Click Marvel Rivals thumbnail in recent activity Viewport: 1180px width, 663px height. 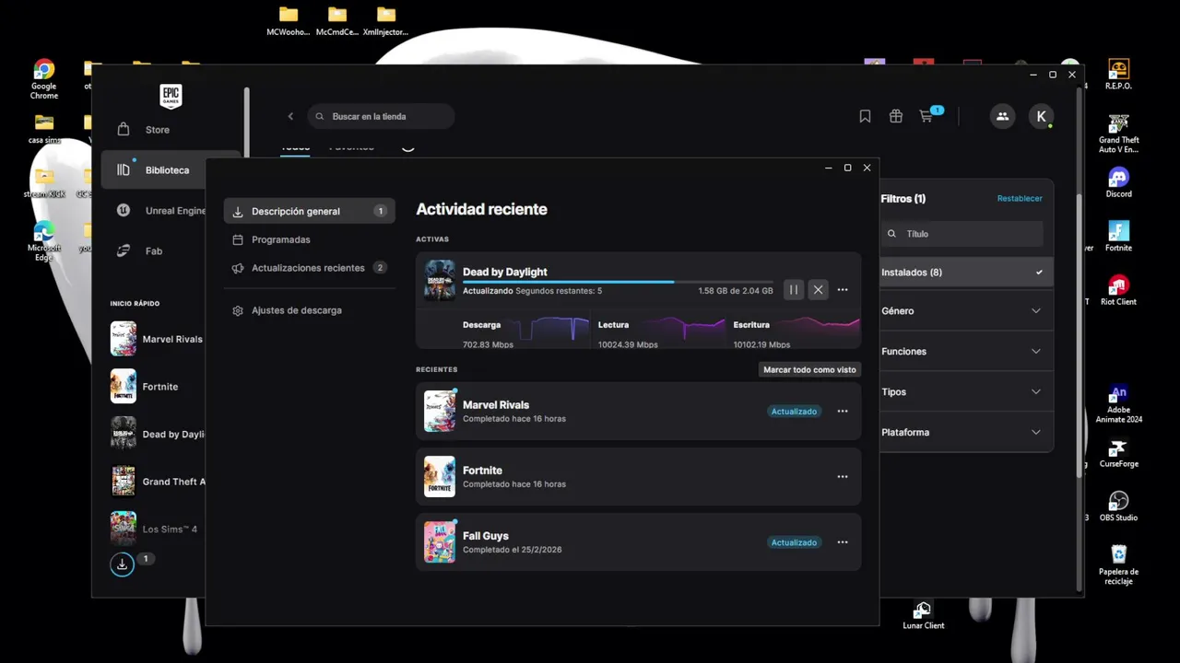[x=440, y=412]
